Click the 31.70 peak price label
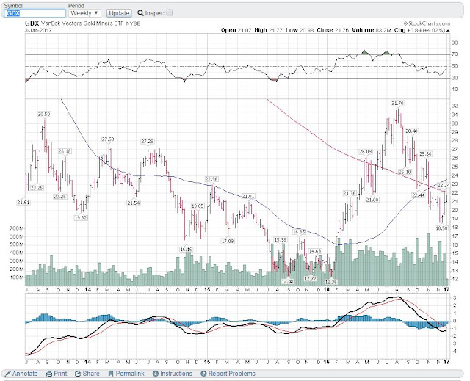The image size is (470, 381). pyautogui.click(x=397, y=104)
